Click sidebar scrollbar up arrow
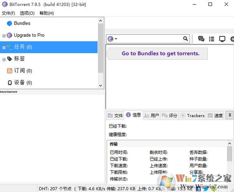The image size is (234, 192). coord(101,21)
